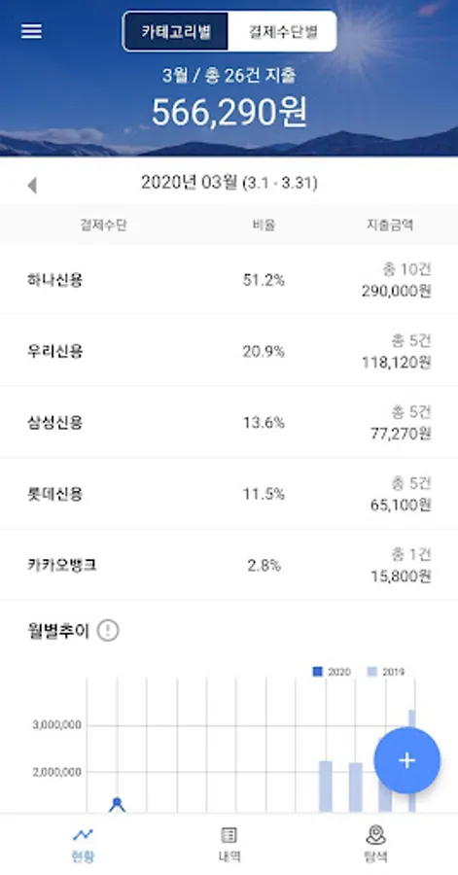Tap the blue plus add button
Image resolution: width=458 pixels, height=875 pixels.
pyautogui.click(x=407, y=760)
